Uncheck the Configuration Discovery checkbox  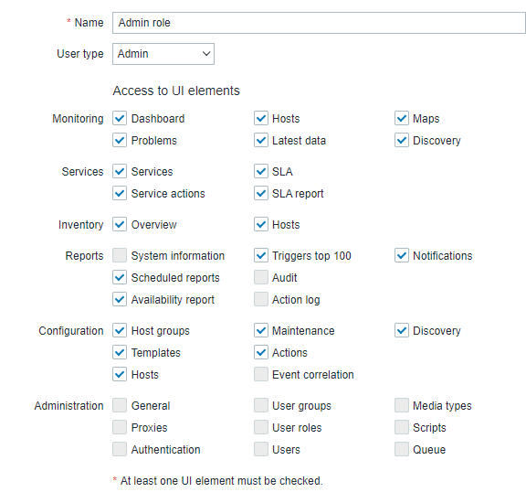[402, 330]
